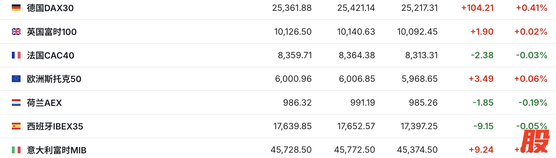Open the 欧洲斯托克50 index link
556x158 pixels.
(x=54, y=79)
